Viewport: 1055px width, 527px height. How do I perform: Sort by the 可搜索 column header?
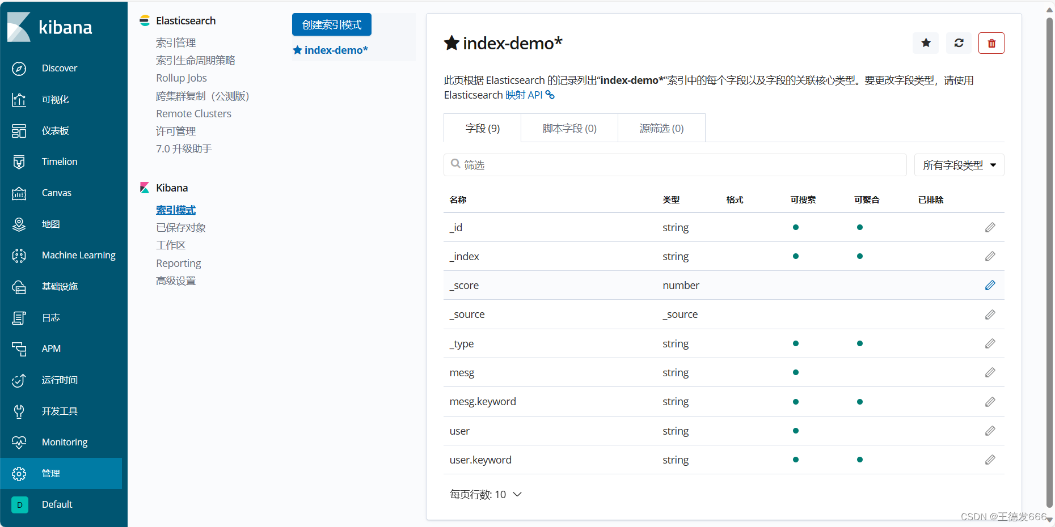coord(803,199)
